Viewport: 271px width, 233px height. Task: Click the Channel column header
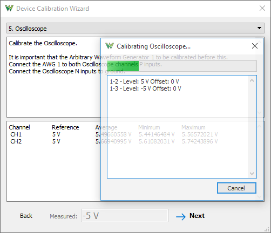19,127
